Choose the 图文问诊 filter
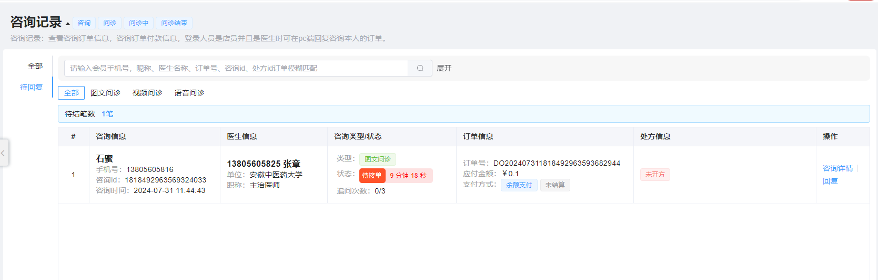The image size is (878, 280). [x=105, y=93]
